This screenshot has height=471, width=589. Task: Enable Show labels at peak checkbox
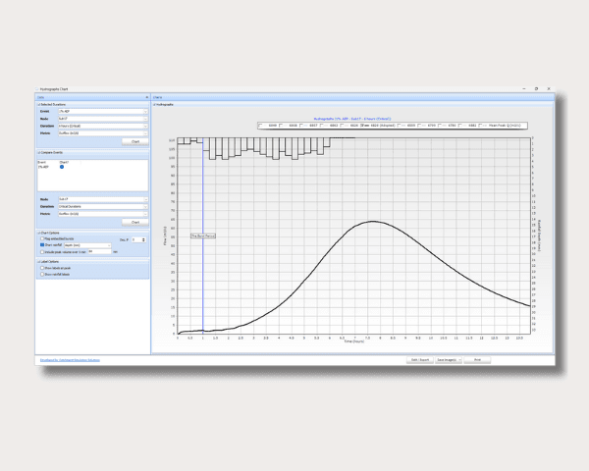(42, 268)
